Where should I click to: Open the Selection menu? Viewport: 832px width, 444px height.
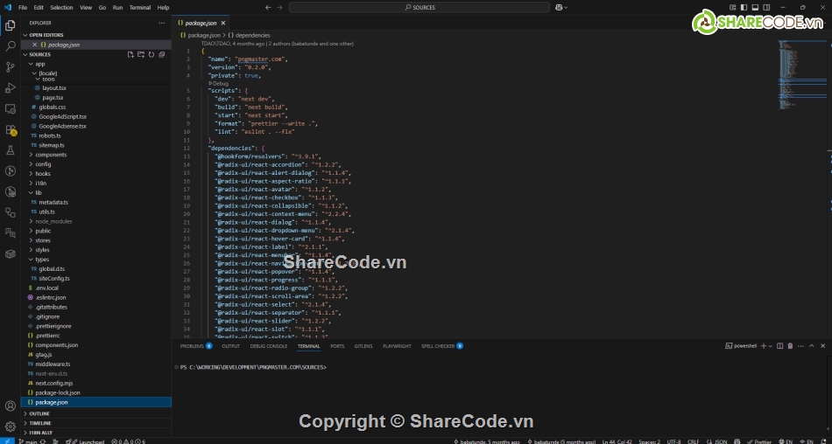pos(61,7)
